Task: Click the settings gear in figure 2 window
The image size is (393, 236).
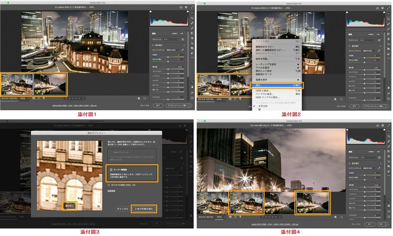Action: [x=383, y=8]
